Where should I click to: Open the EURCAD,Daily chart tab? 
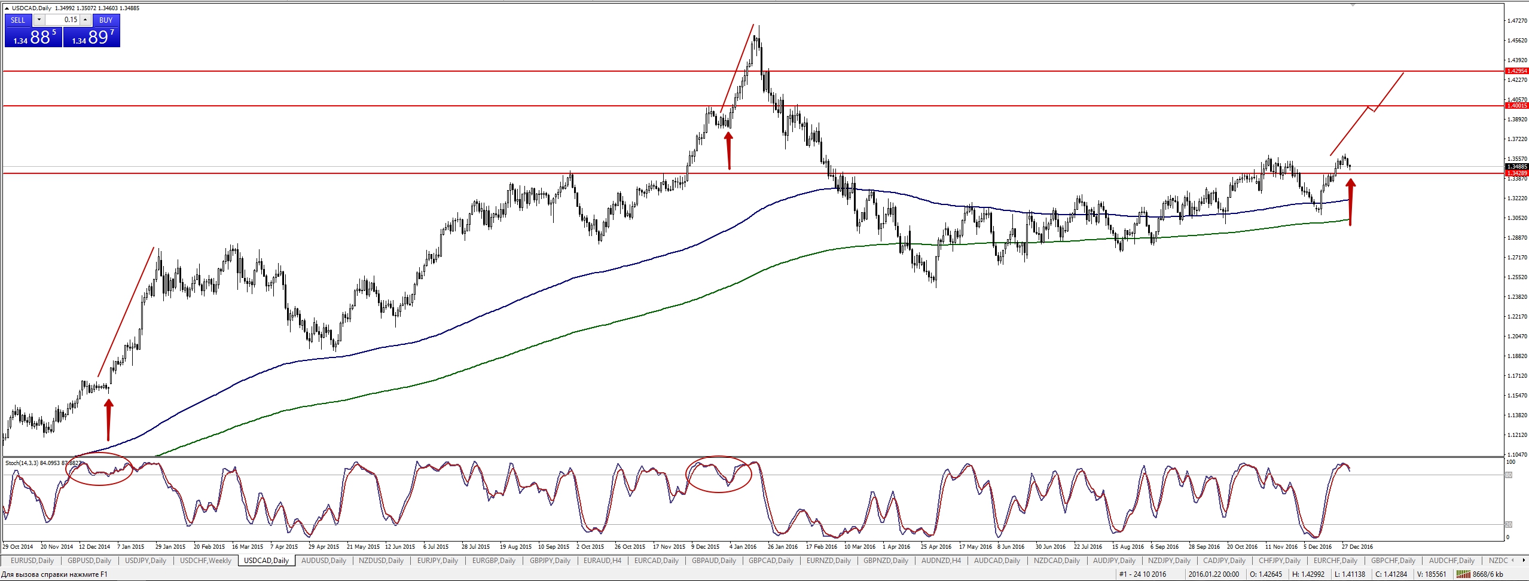657,561
